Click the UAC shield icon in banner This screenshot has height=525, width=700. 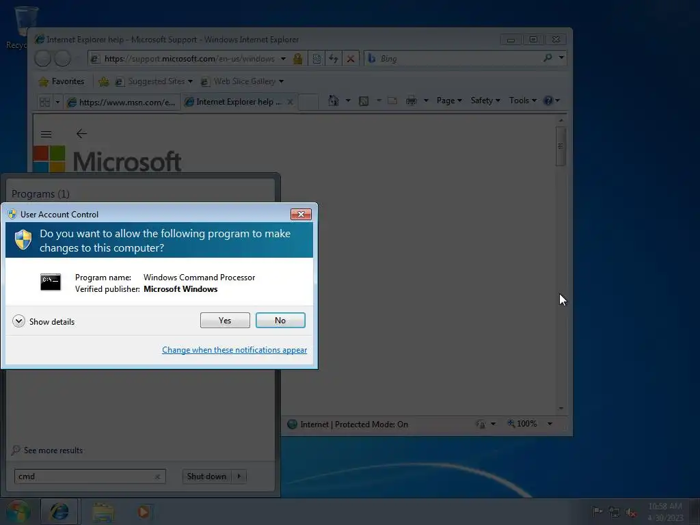[23, 240]
